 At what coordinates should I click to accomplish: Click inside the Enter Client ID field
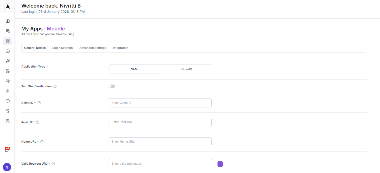[x=160, y=103]
